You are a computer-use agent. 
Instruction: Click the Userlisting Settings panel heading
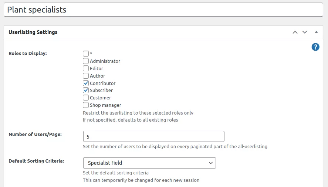pyautogui.click(x=33, y=32)
